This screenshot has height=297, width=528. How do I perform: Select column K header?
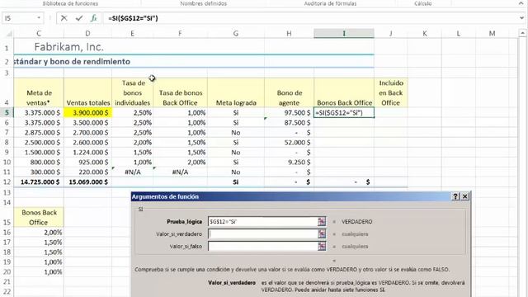coord(425,33)
